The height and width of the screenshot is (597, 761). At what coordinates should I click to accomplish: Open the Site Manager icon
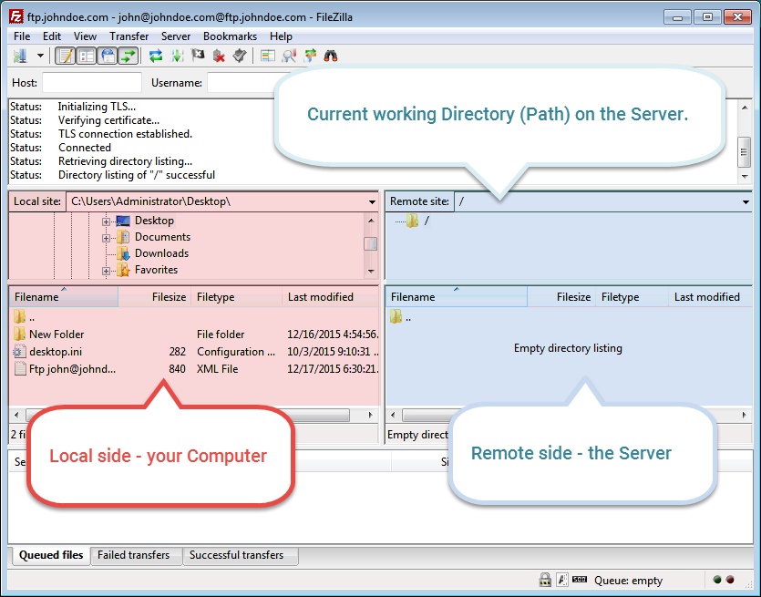tap(20, 57)
